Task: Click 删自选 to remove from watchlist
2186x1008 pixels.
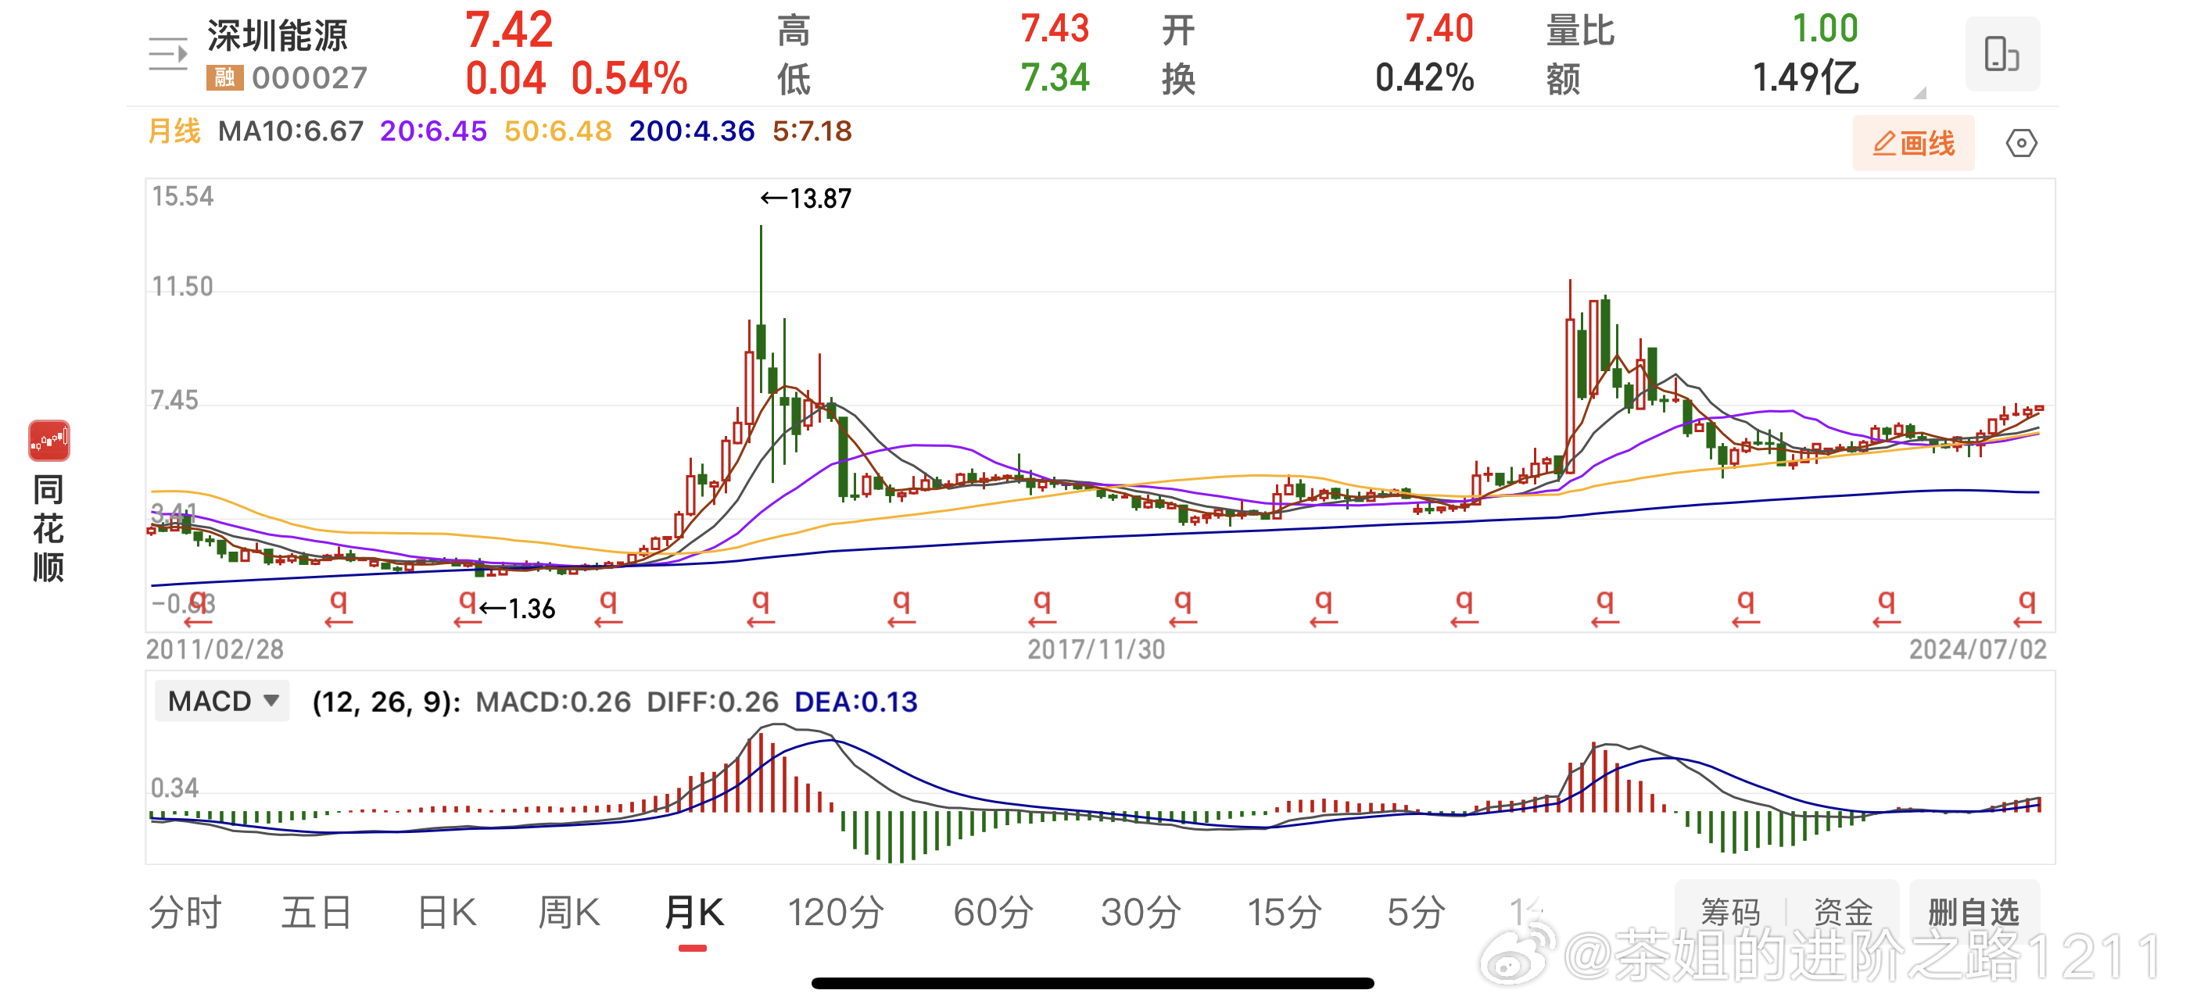Action: (1974, 913)
